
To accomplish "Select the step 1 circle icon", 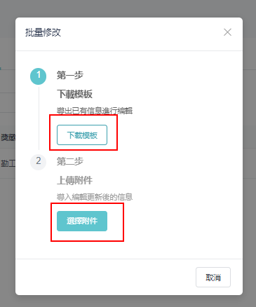I will pyautogui.click(x=39, y=76).
